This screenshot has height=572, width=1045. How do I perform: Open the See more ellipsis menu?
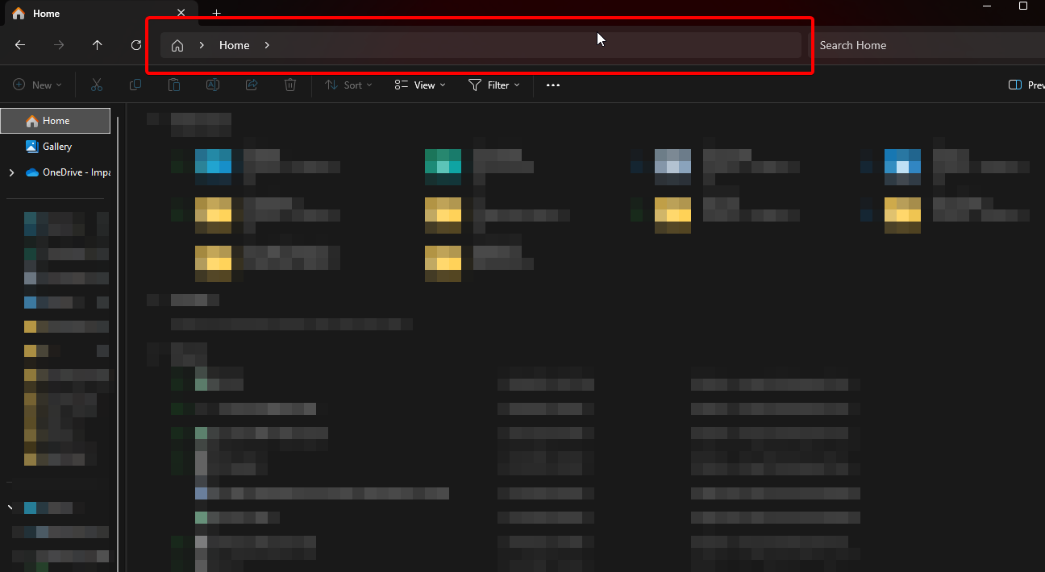[x=553, y=85]
